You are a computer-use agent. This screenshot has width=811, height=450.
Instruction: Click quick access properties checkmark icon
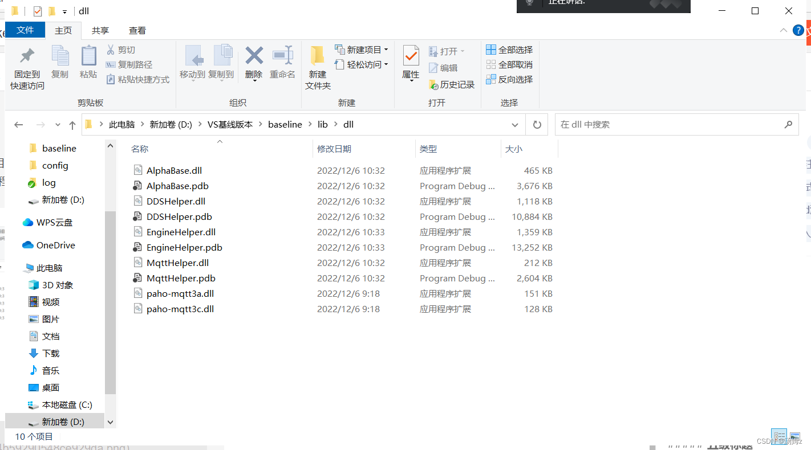pos(38,11)
